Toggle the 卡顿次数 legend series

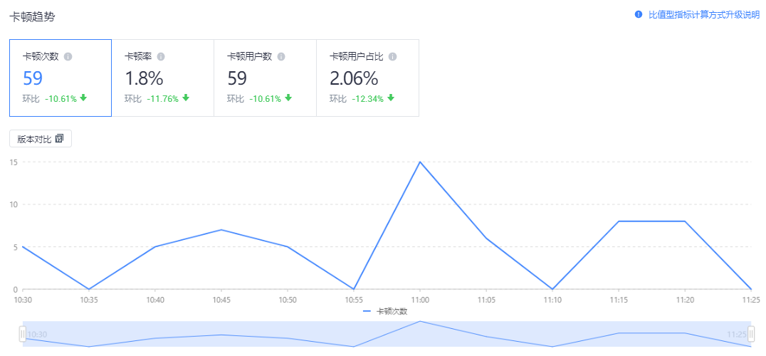pos(385,311)
